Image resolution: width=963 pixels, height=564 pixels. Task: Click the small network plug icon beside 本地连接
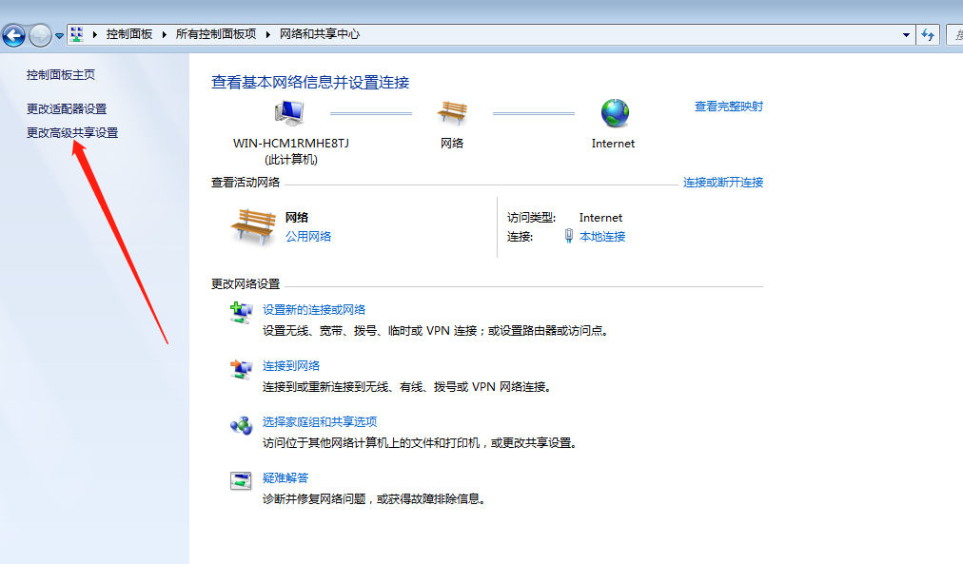point(567,237)
